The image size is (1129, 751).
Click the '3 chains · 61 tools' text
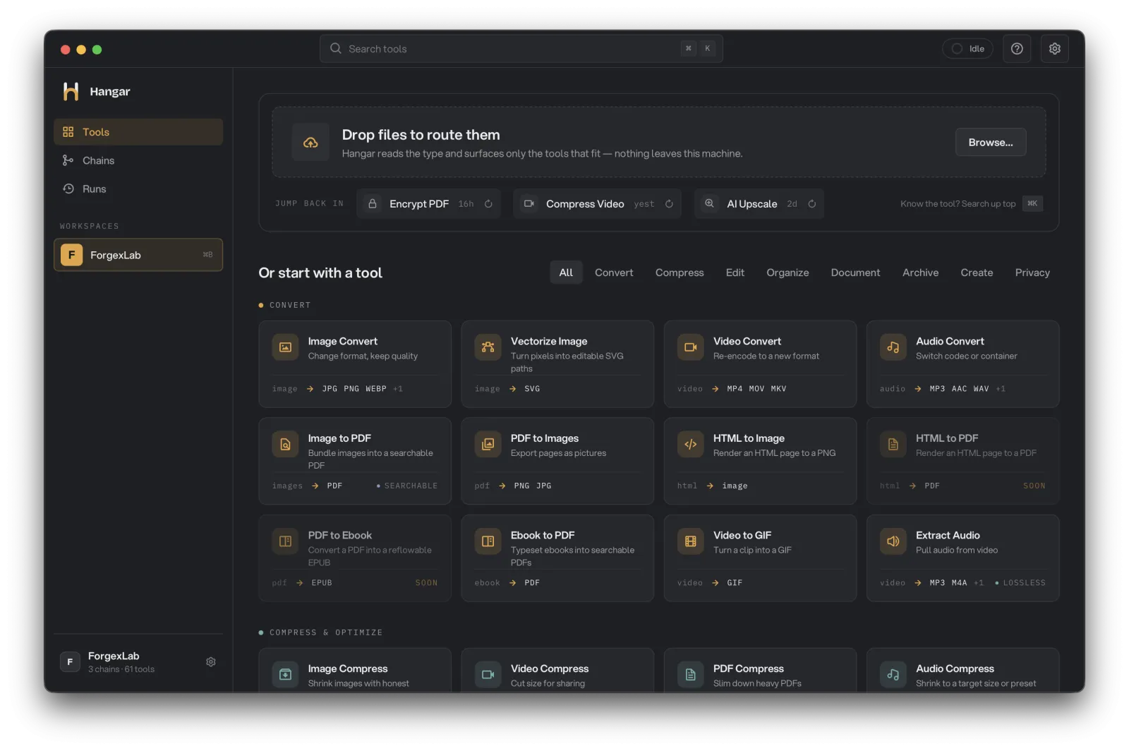point(121,670)
